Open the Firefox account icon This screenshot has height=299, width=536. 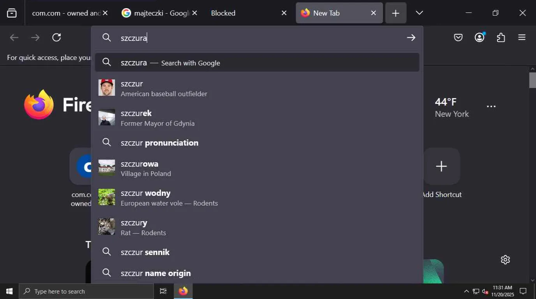coord(480,37)
